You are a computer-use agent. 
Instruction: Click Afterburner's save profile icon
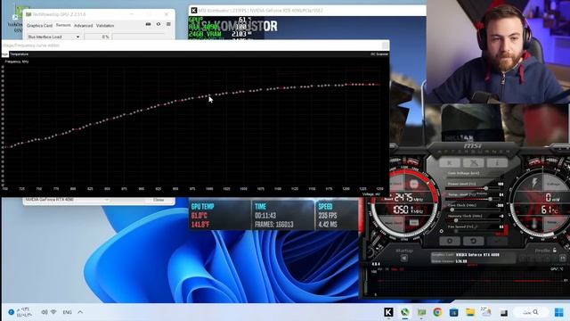563,258
